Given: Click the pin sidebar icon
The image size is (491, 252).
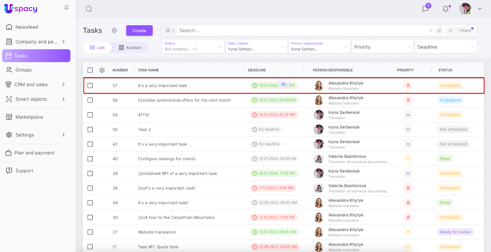Looking at the screenshot, I should pyautogui.click(x=67, y=8).
